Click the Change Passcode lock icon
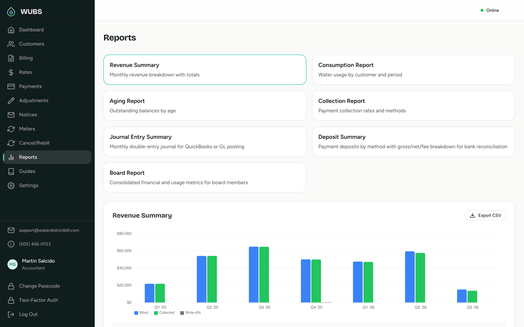 click(x=11, y=286)
